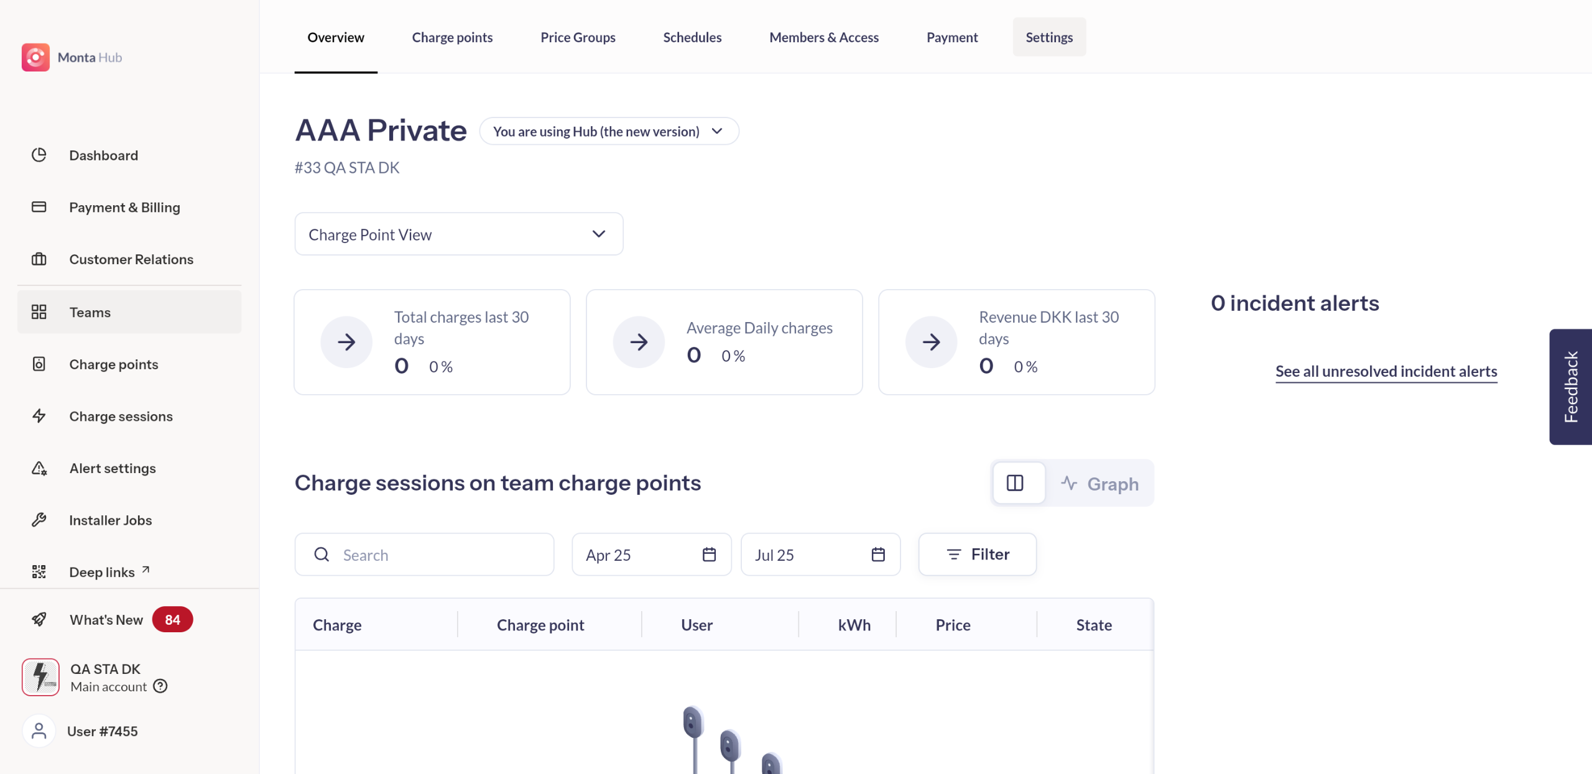The width and height of the screenshot is (1592, 774).
Task: Open the Members & Access tab
Action: [823, 37]
